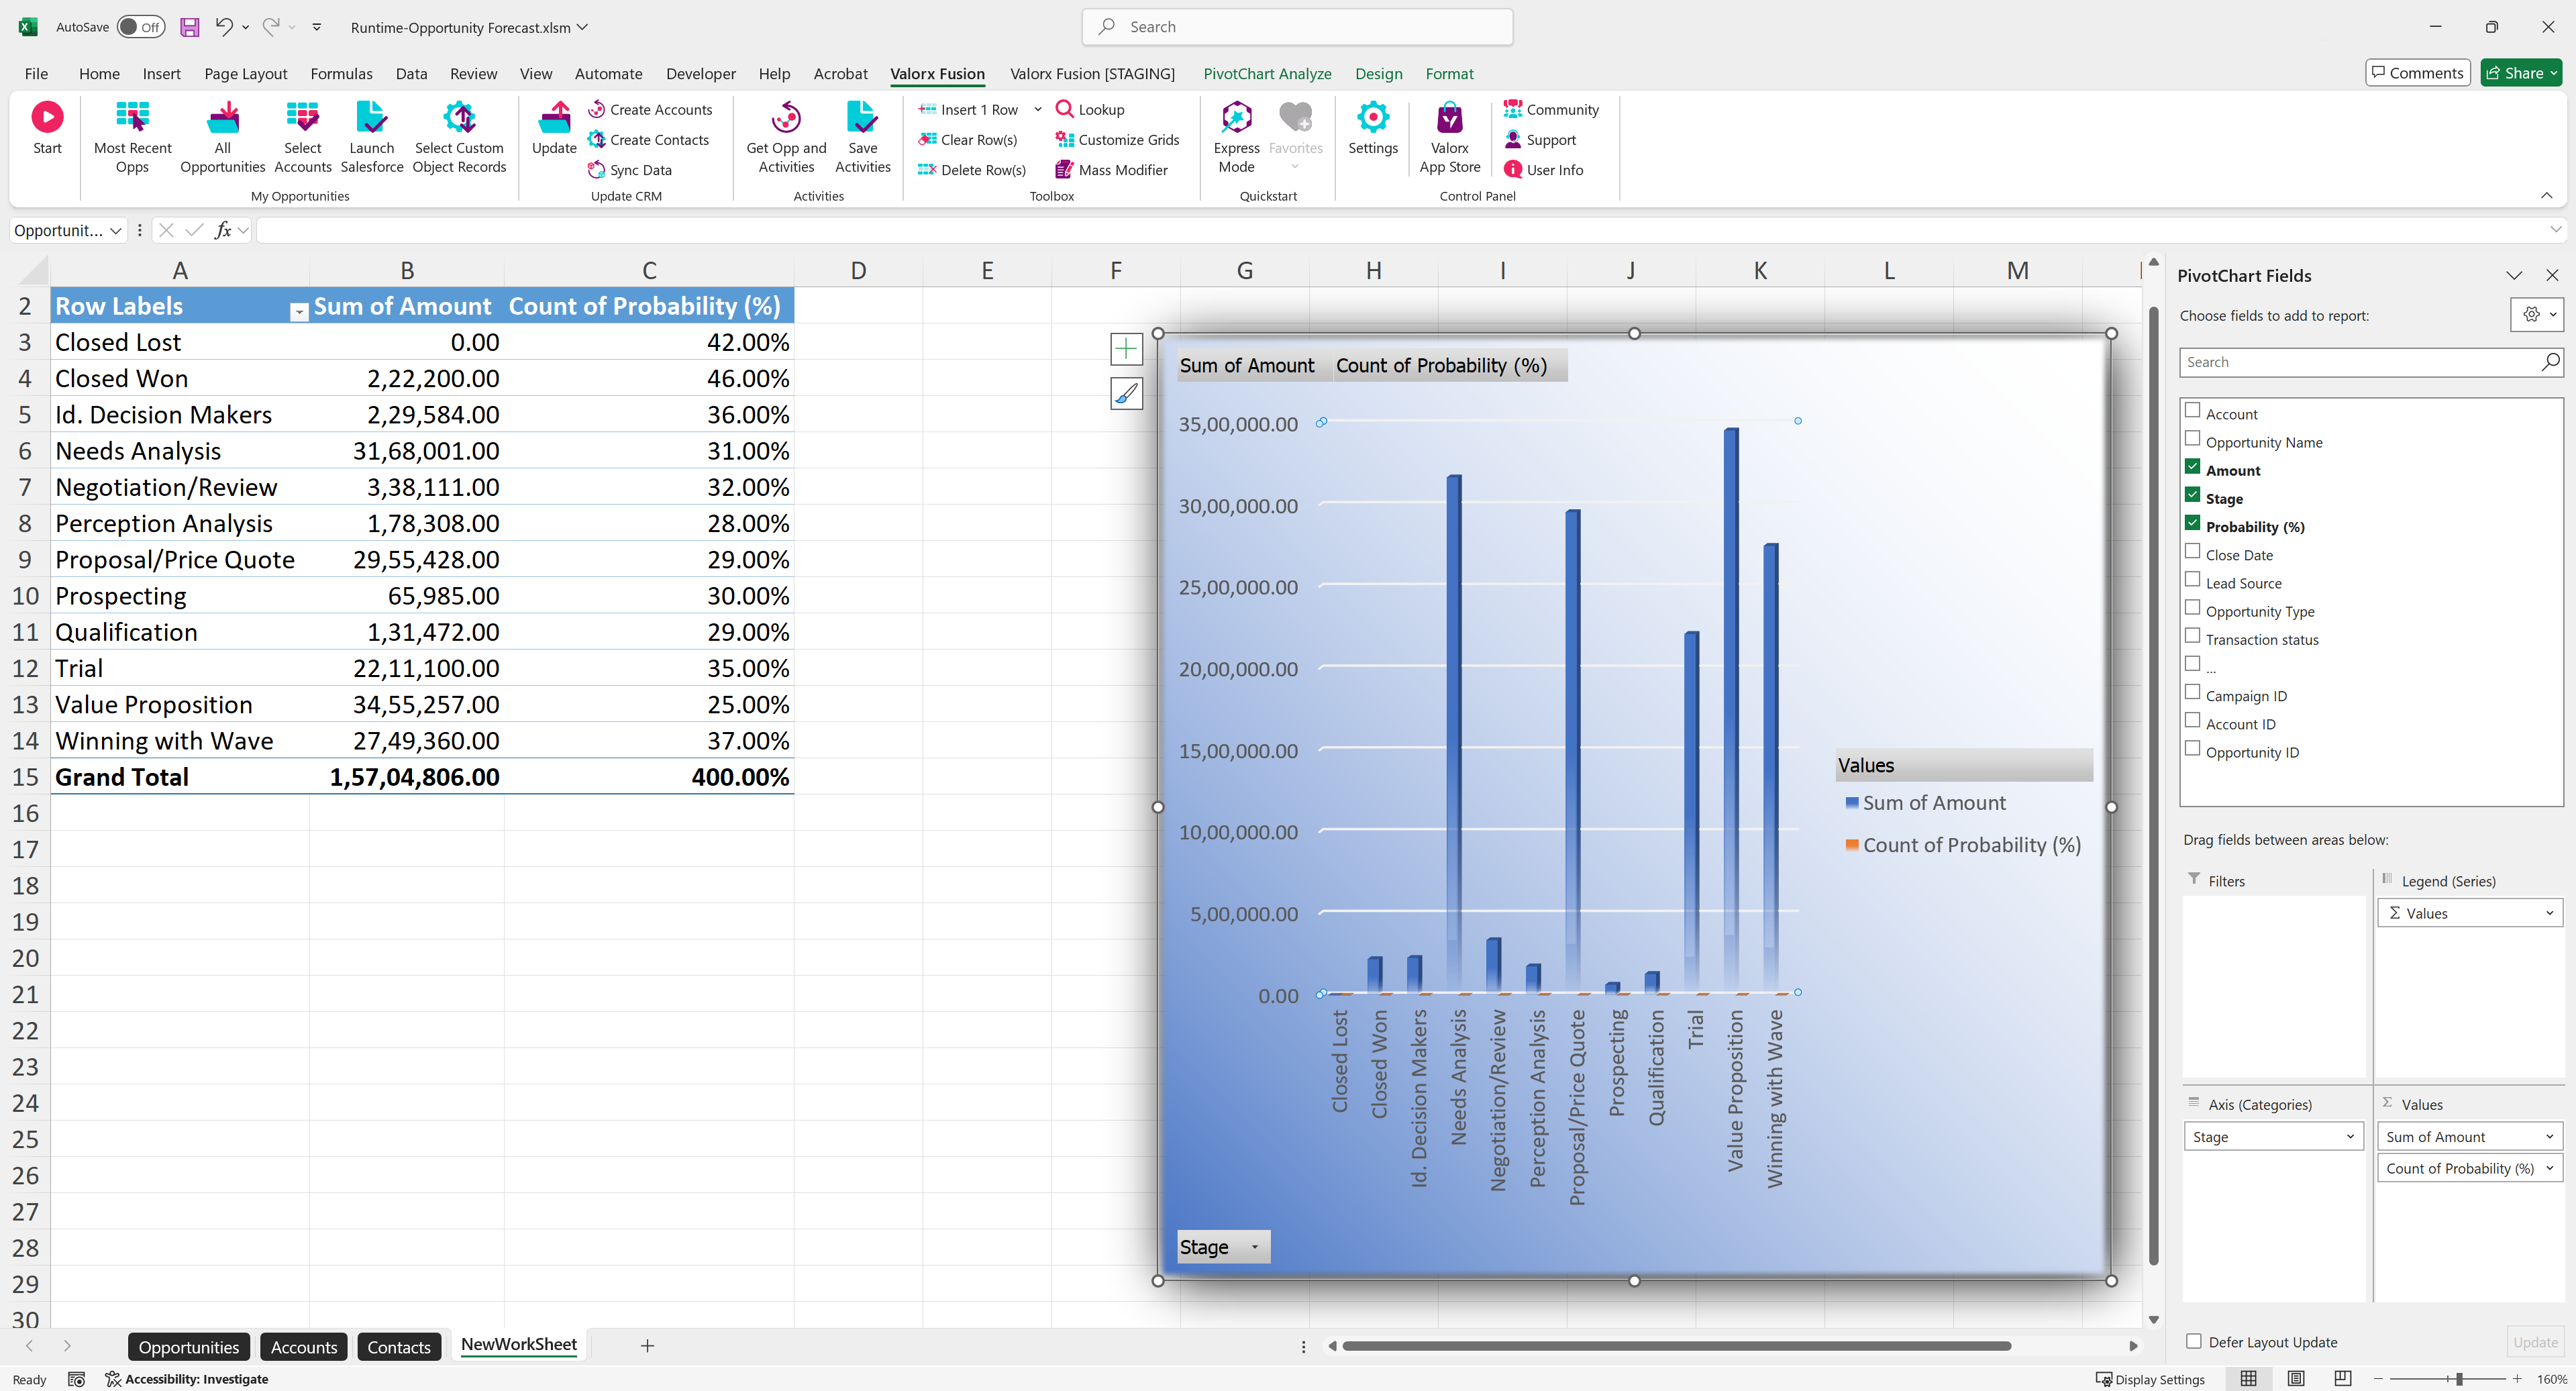The height and width of the screenshot is (1391, 2576).
Task: Enable Defer Layout Update
Action: coord(2193,1341)
